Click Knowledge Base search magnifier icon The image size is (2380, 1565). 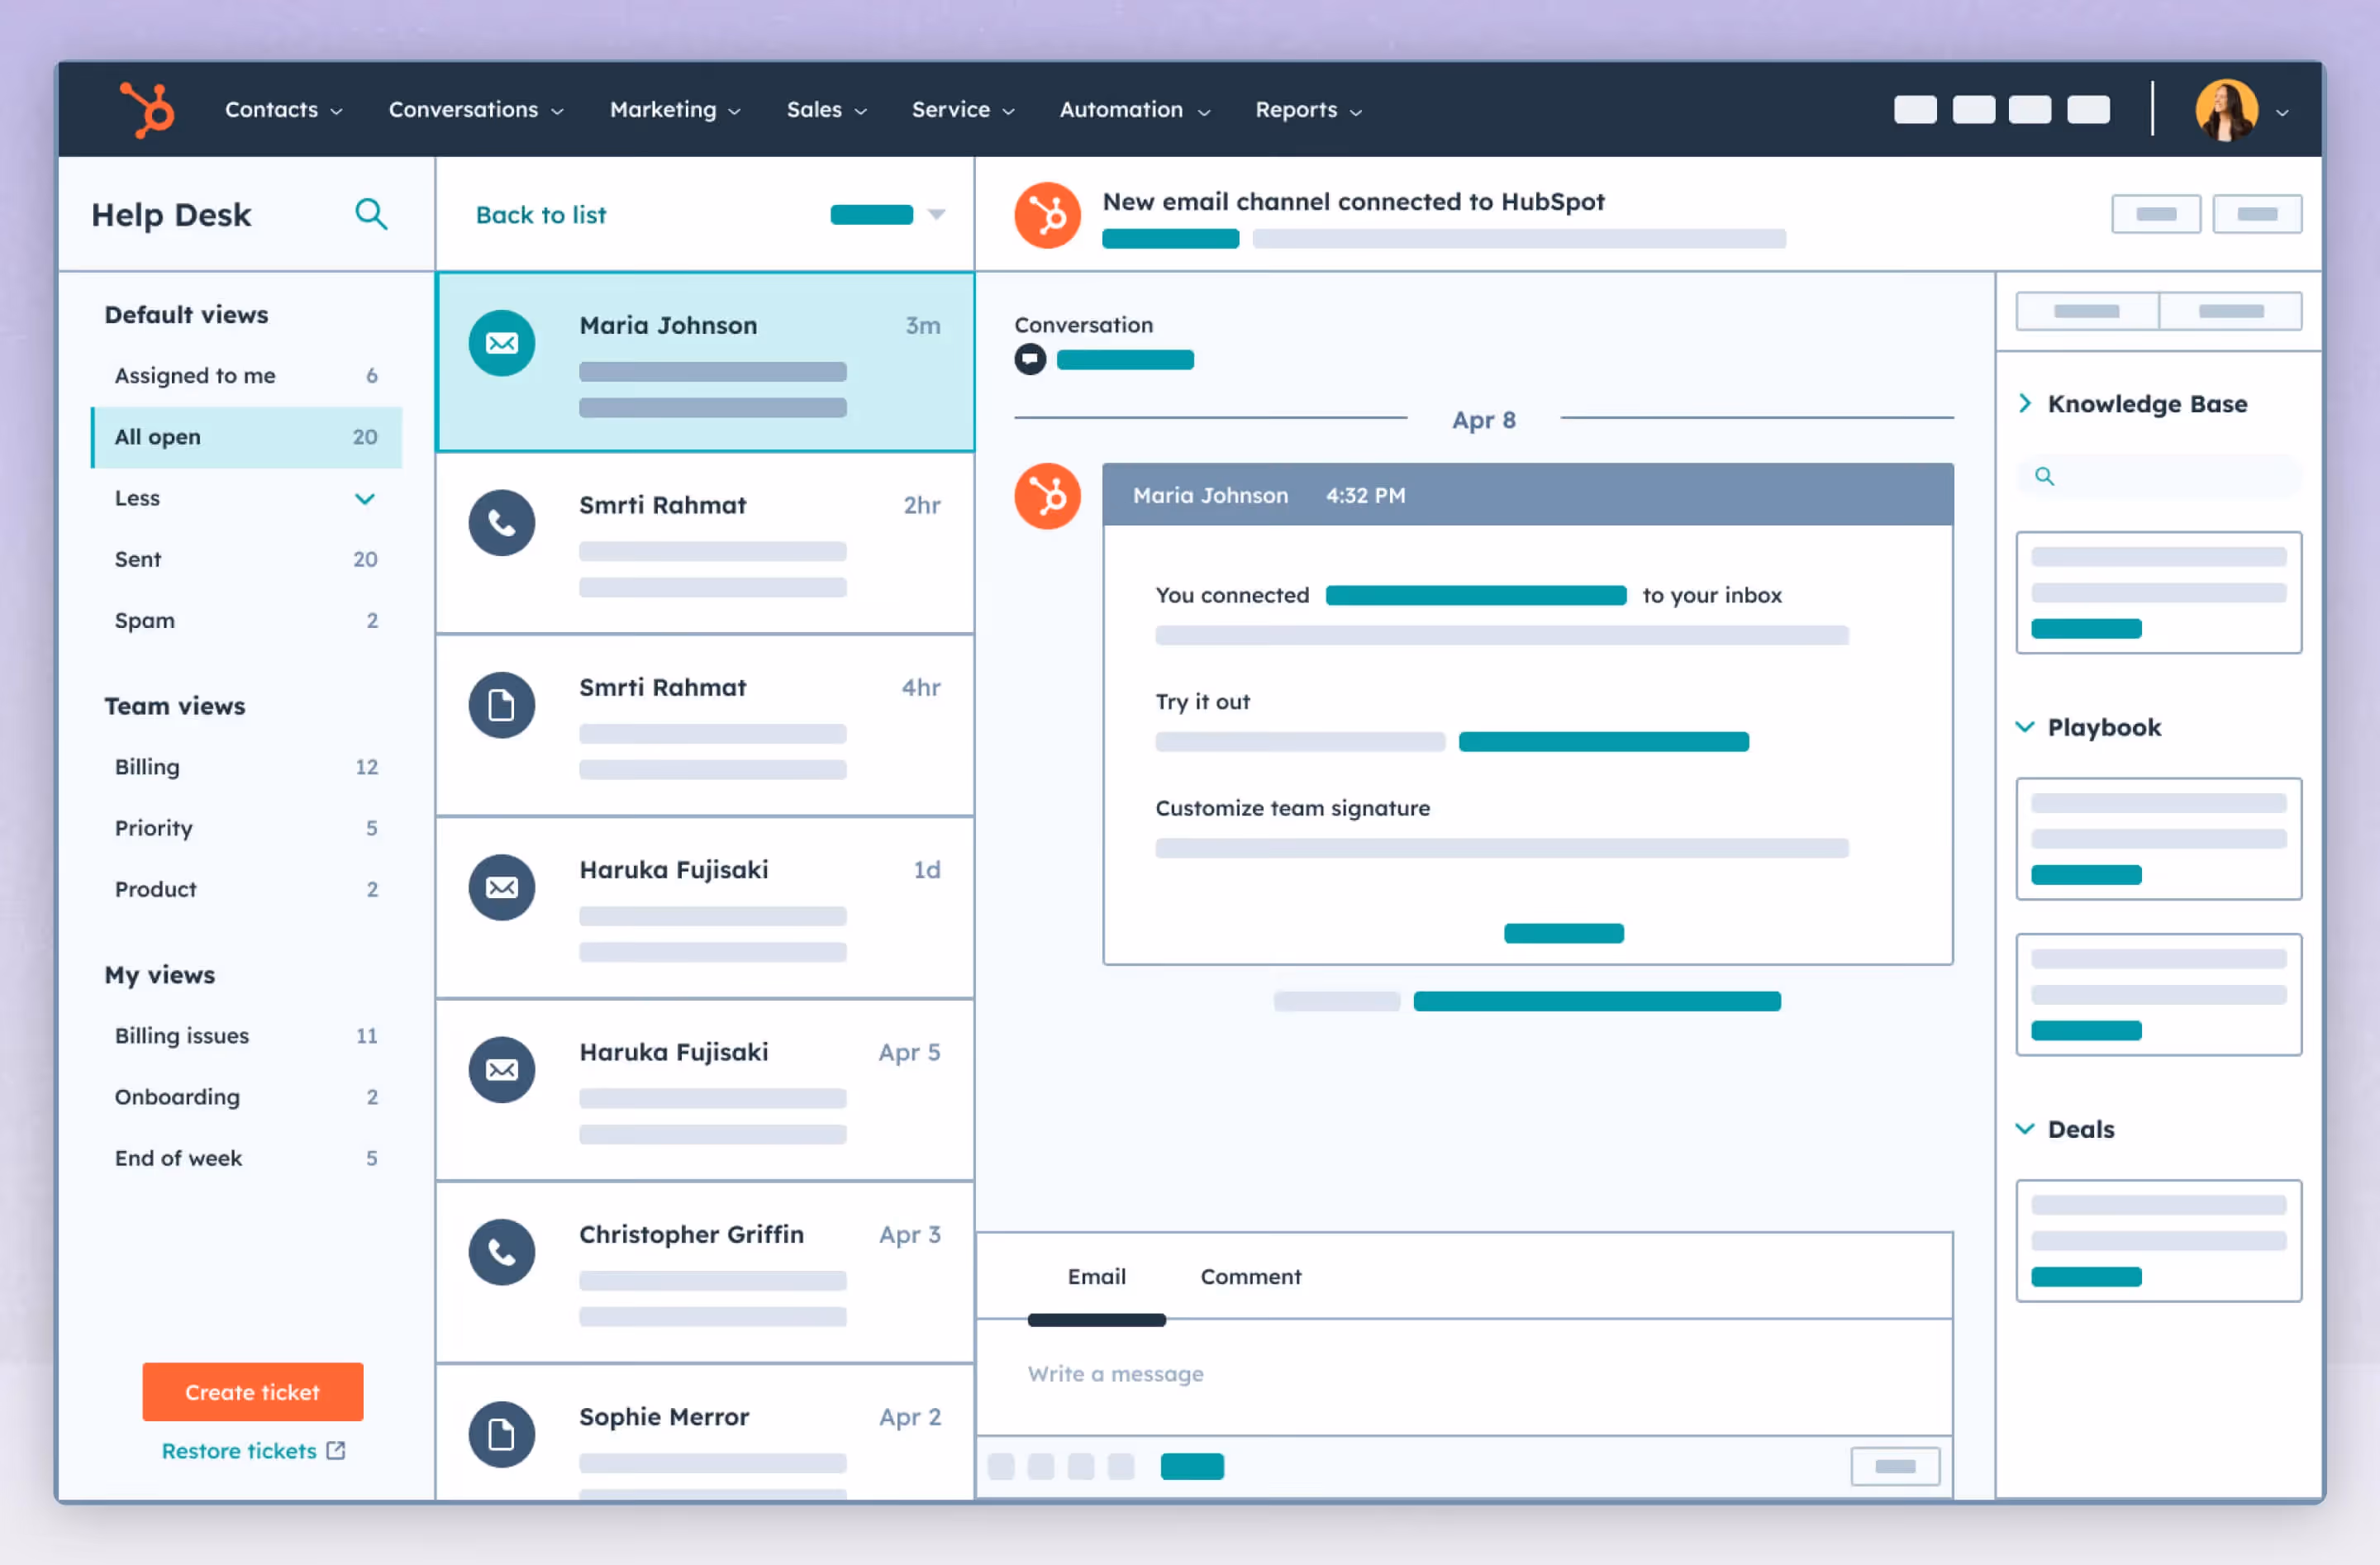point(2045,476)
